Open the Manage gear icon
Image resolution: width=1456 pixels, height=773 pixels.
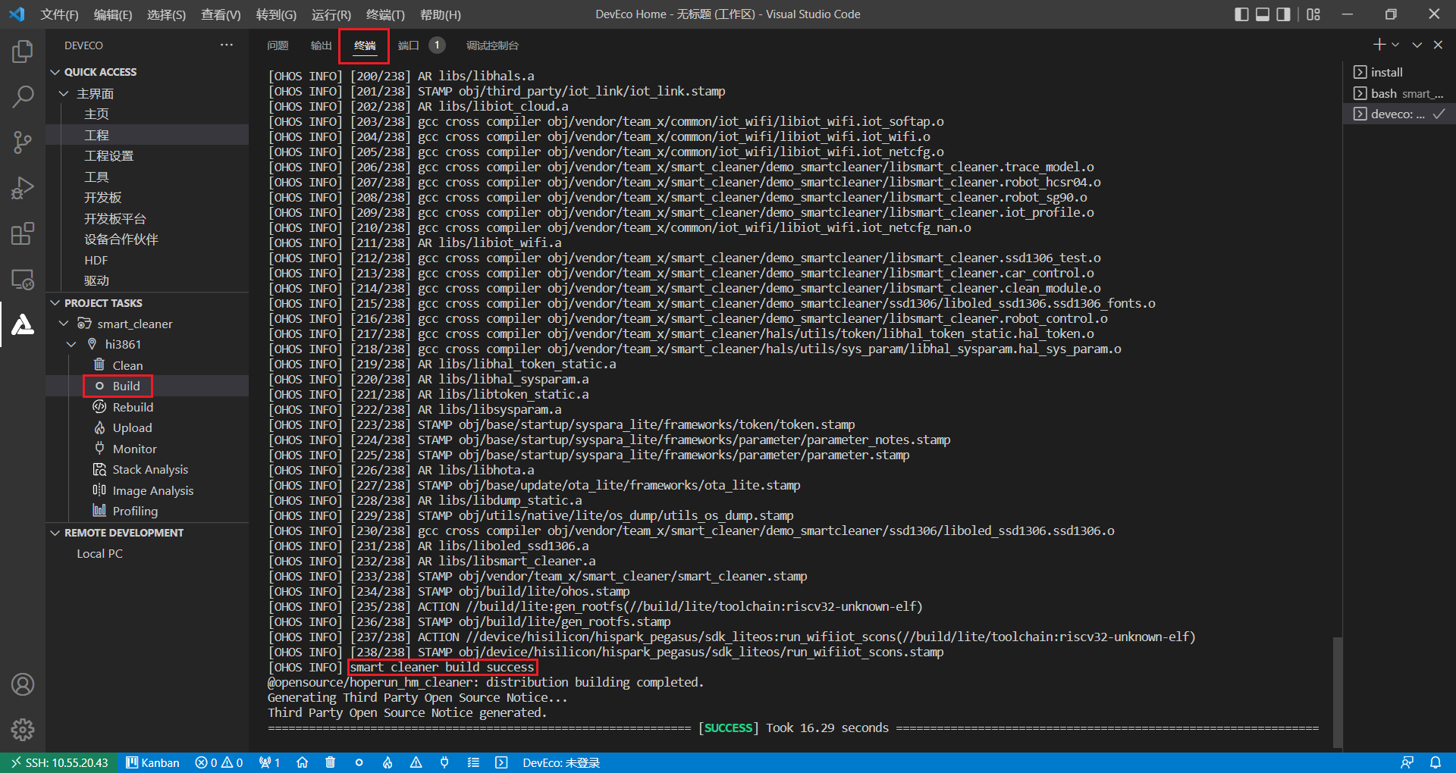point(23,730)
